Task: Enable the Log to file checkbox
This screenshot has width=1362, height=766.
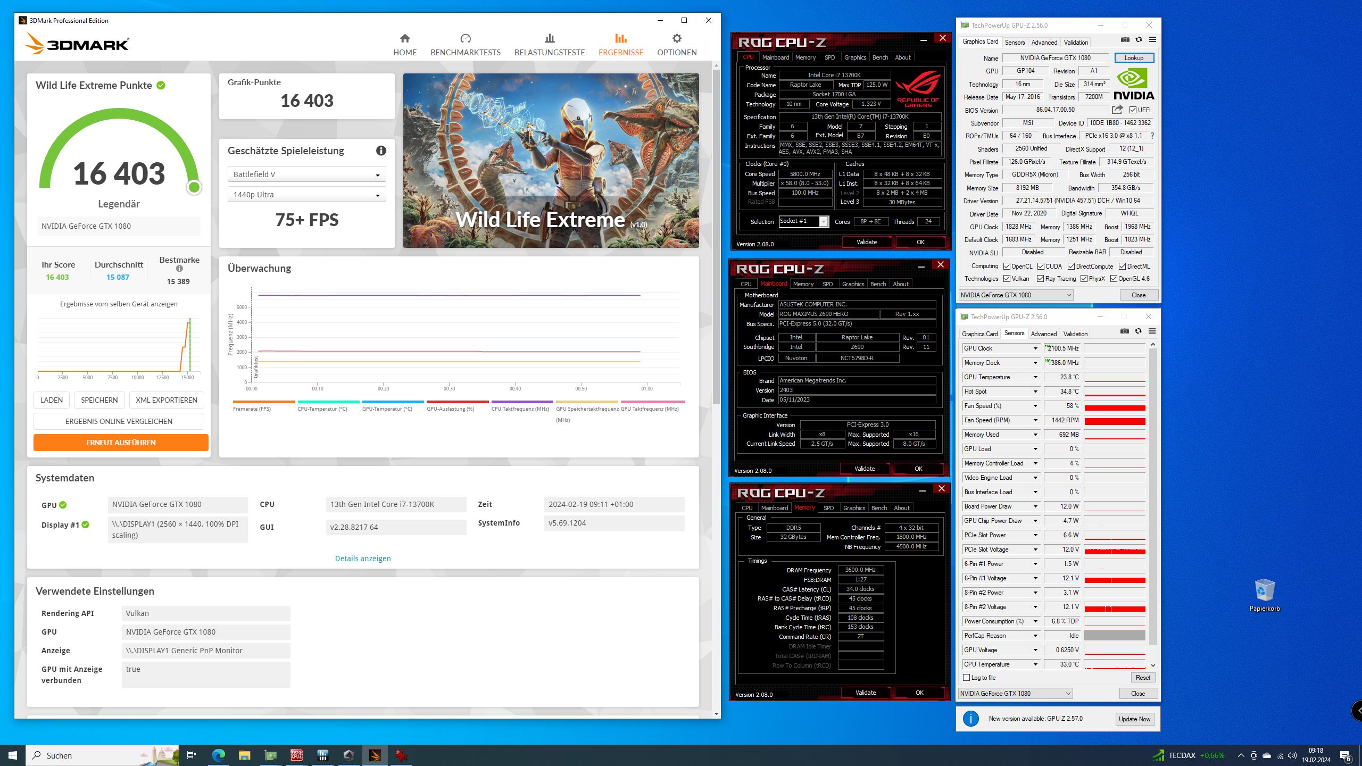Action: coord(967,678)
